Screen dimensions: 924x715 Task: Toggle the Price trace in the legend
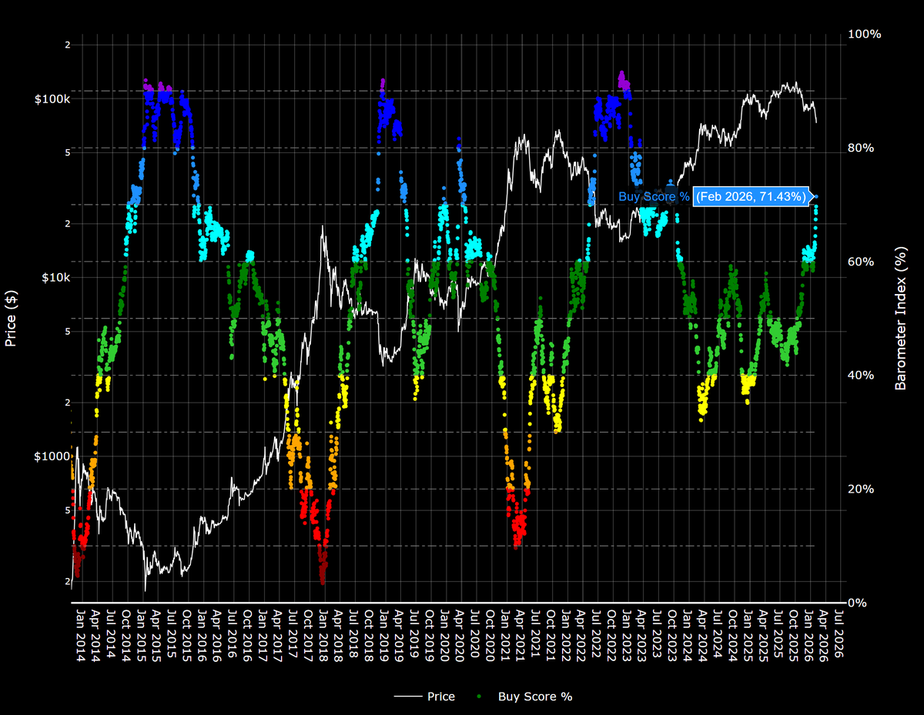(x=424, y=697)
